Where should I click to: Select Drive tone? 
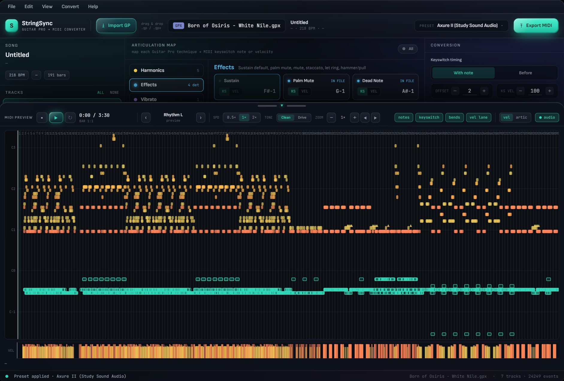(x=302, y=117)
